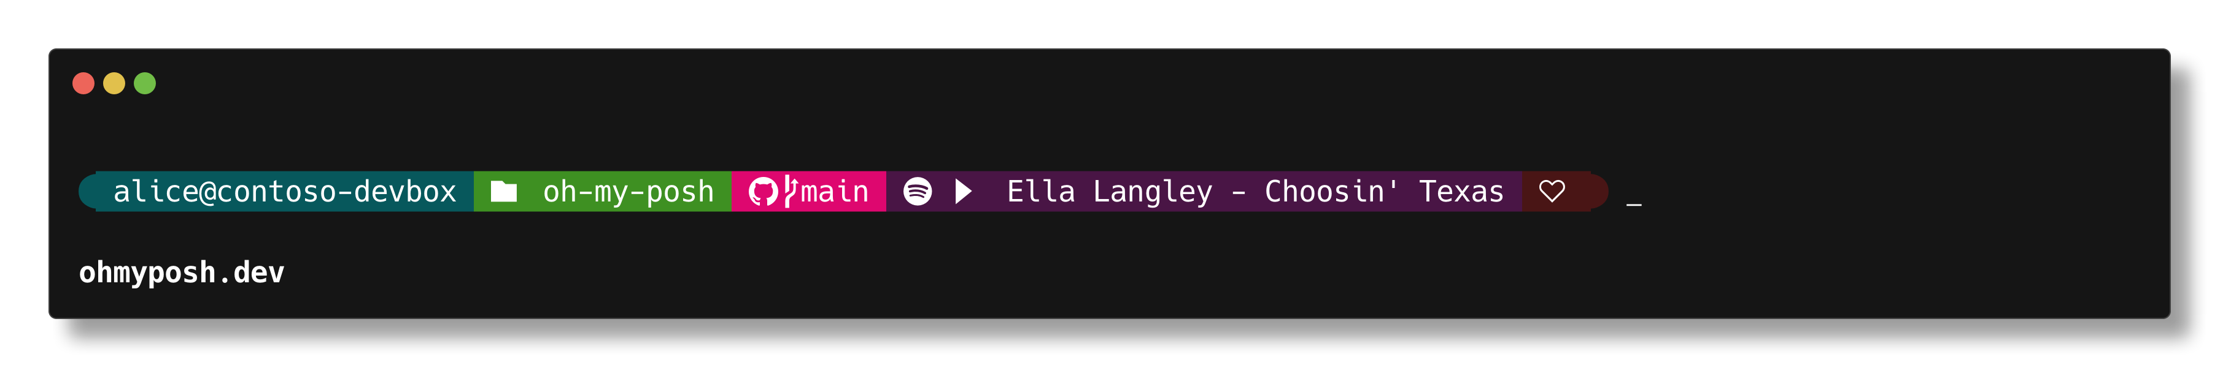2239x387 pixels.
Task: Open the ohmyposh.dev link
Action: pos(182,272)
